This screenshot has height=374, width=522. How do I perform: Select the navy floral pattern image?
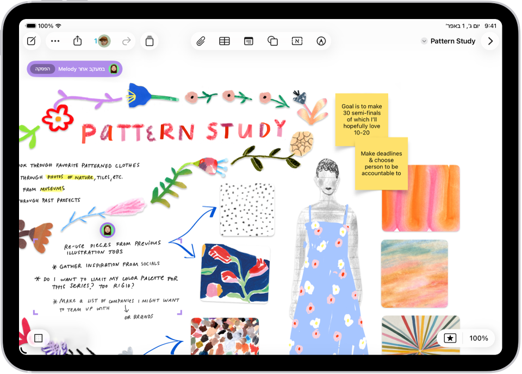[x=235, y=273]
